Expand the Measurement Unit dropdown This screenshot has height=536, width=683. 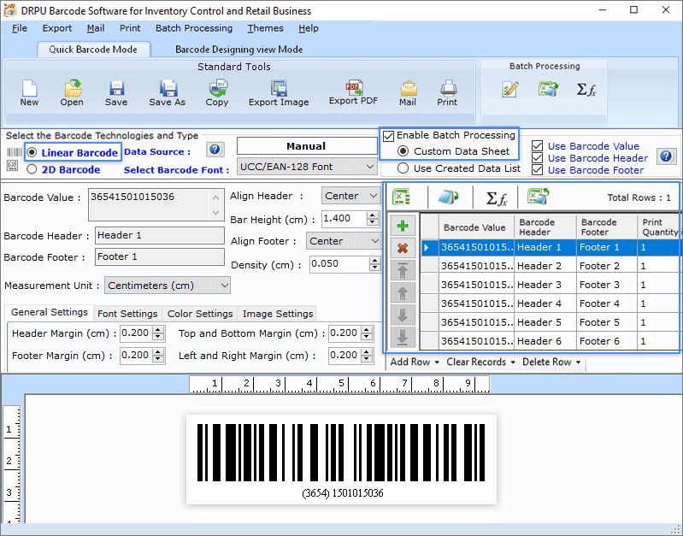coord(168,285)
